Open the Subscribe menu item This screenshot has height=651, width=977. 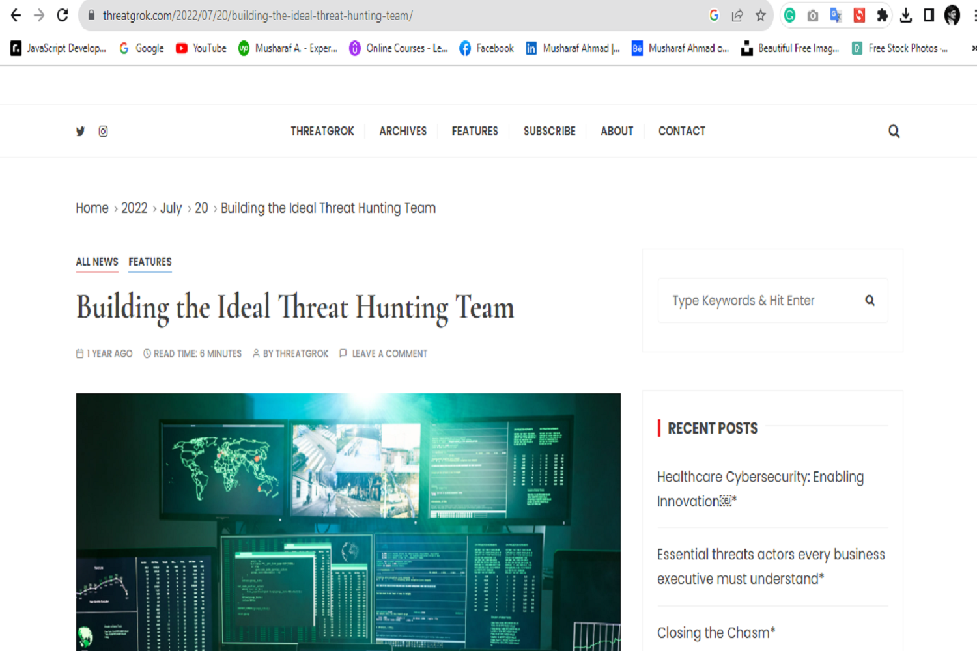pos(549,132)
